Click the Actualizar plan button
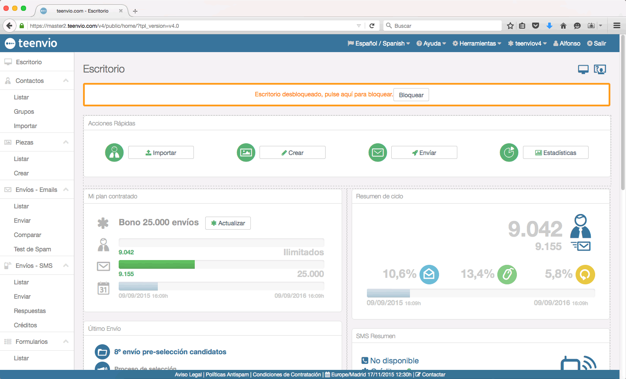This screenshot has width=626, height=379. click(228, 223)
